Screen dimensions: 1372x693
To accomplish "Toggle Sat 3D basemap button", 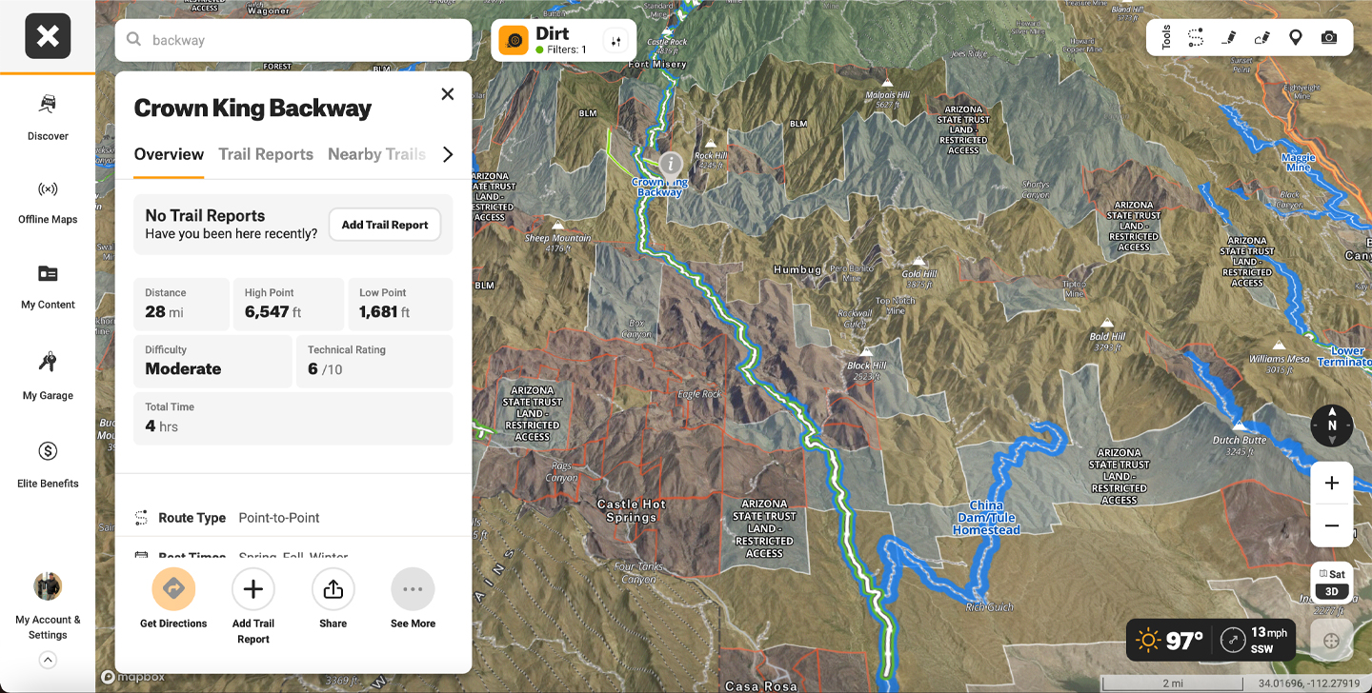I will click(x=1332, y=583).
